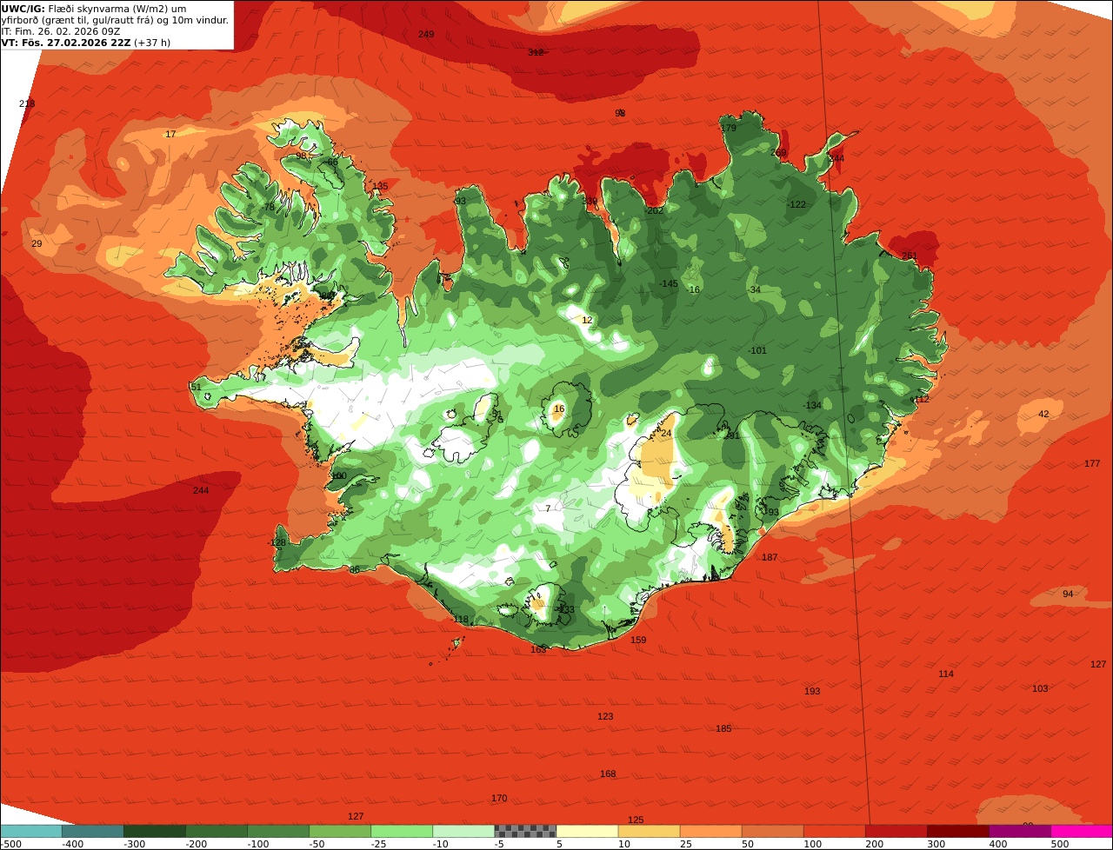Click the purple legend swatch between 400 and 500
Image resolution: width=1113 pixels, height=850 pixels.
[x=1020, y=831]
